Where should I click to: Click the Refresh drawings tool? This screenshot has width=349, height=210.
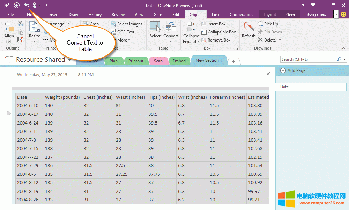pyautogui.click(x=248, y=30)
